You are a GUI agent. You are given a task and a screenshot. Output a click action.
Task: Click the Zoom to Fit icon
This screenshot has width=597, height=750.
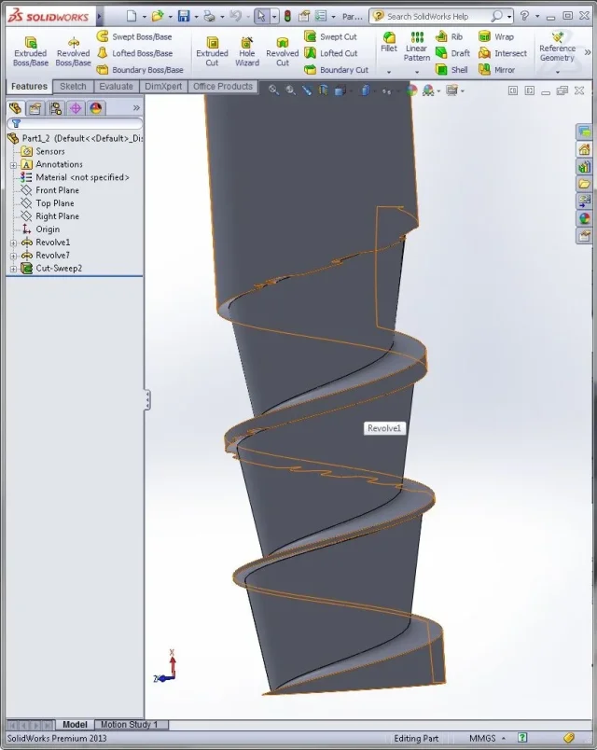pyautogui.click(x=273, y=90)
